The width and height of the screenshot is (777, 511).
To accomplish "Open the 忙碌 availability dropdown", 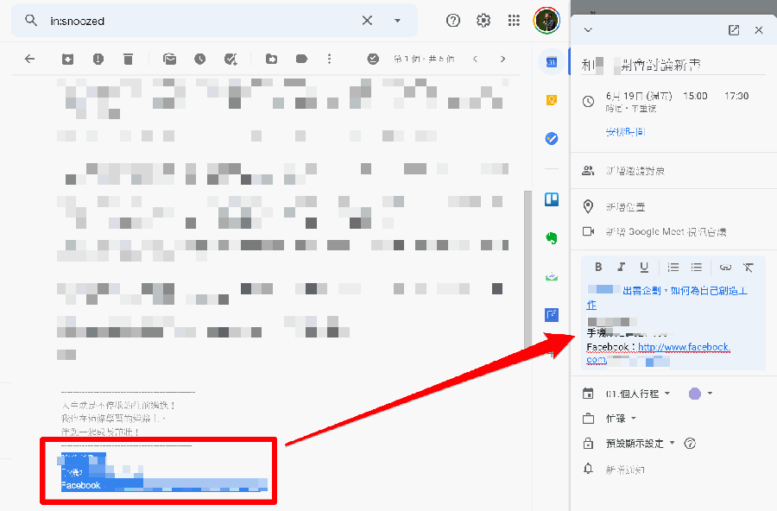I will pyautogui.click(x=622, y=419).
